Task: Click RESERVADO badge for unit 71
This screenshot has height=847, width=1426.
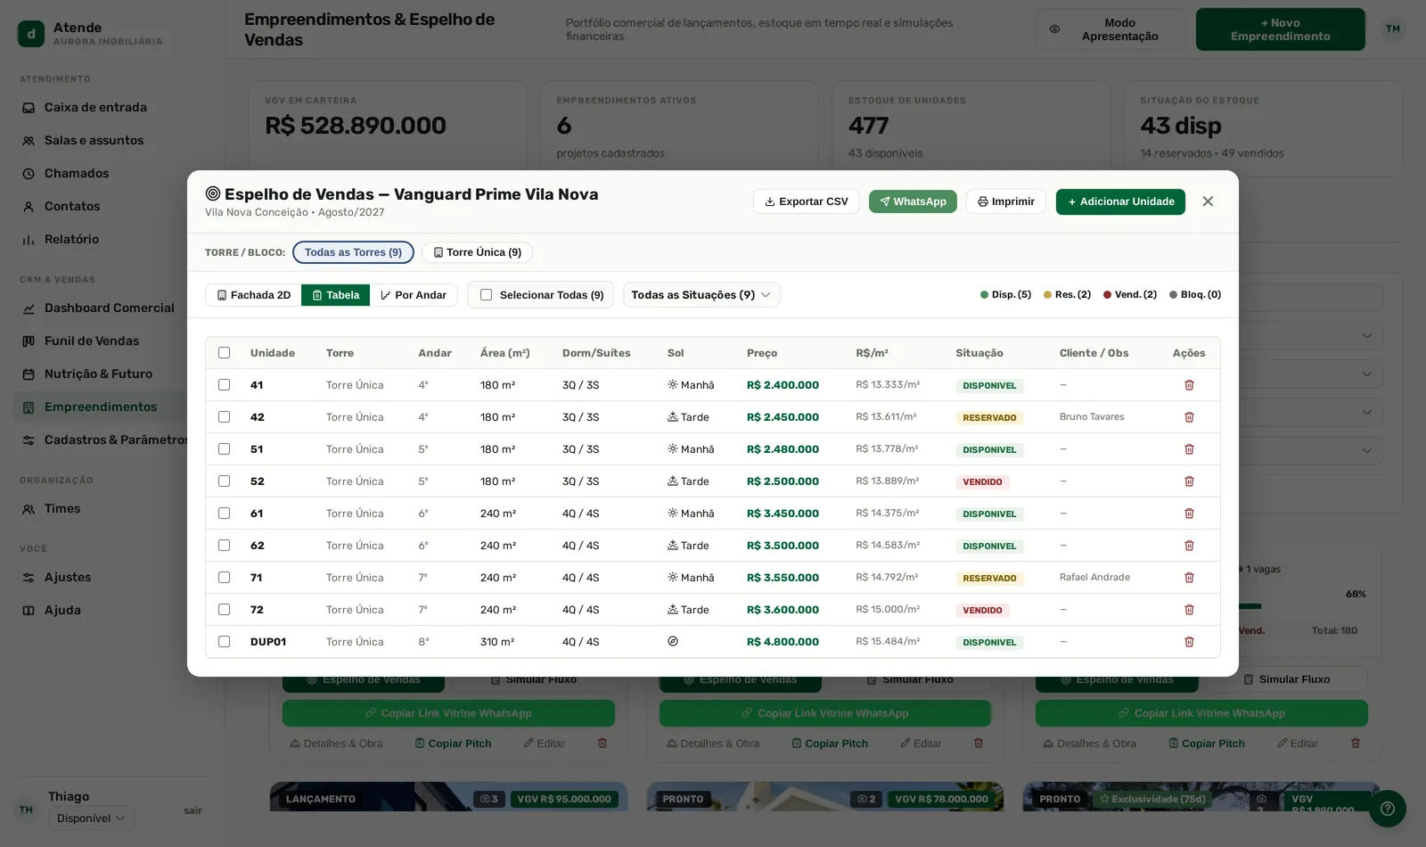Action: tap(989, 578)
